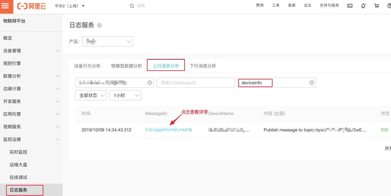Switch to 下行消息分析 tab

(203, 66)
